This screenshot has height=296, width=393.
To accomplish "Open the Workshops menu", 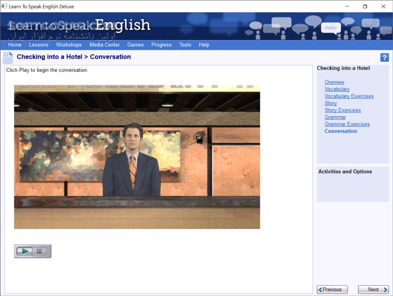I will (69, 45).
